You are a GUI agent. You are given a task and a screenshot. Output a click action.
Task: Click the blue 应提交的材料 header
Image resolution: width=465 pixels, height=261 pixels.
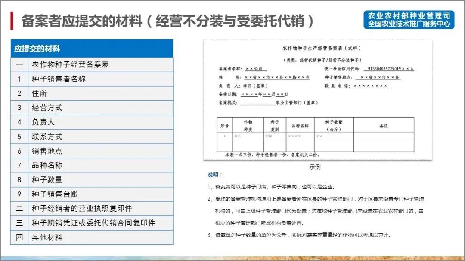(x=90, y=47)
